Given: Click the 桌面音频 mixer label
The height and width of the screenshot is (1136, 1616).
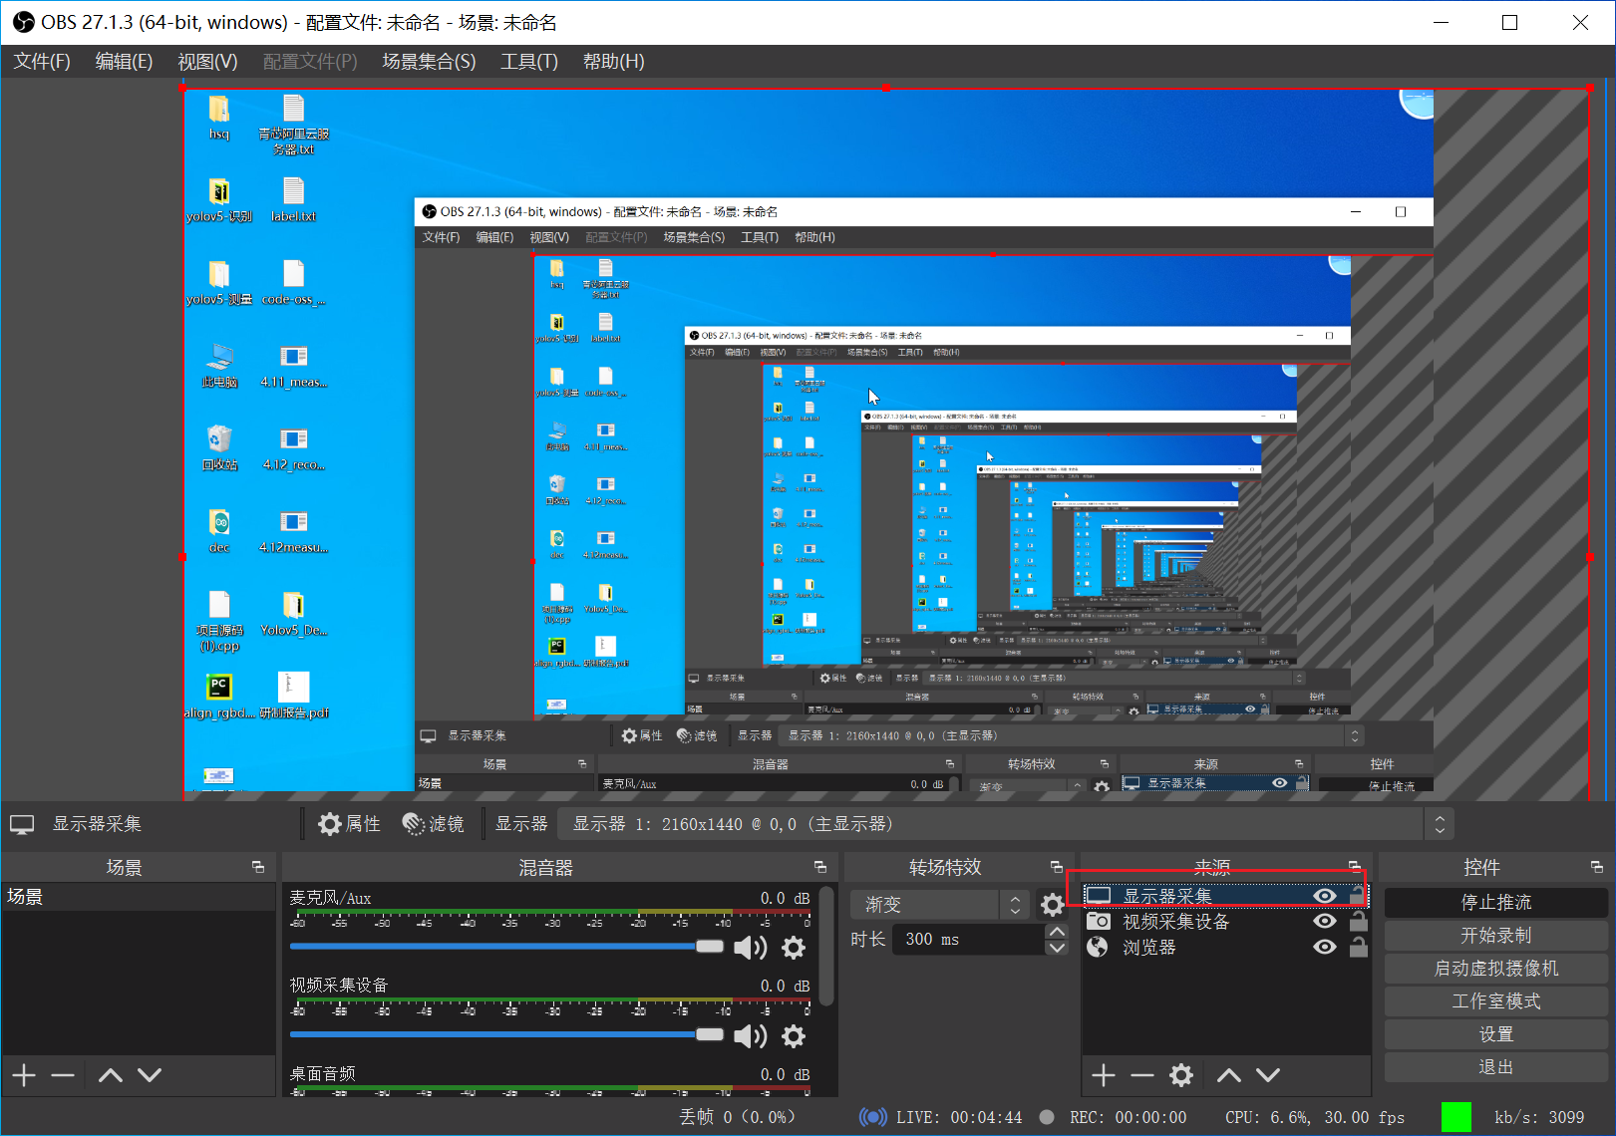Looking at the screenshot, I should pyautogui.click(x=323, y=1074).
